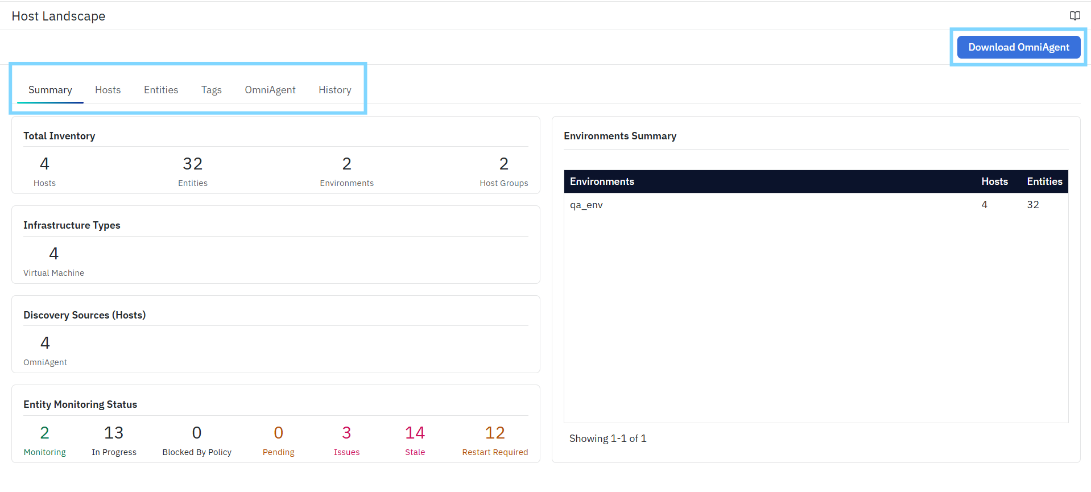Click the 2 Host Groups count
This screenshot has width=1091, height=492.
pyautogui.click(x=503, y=164)
